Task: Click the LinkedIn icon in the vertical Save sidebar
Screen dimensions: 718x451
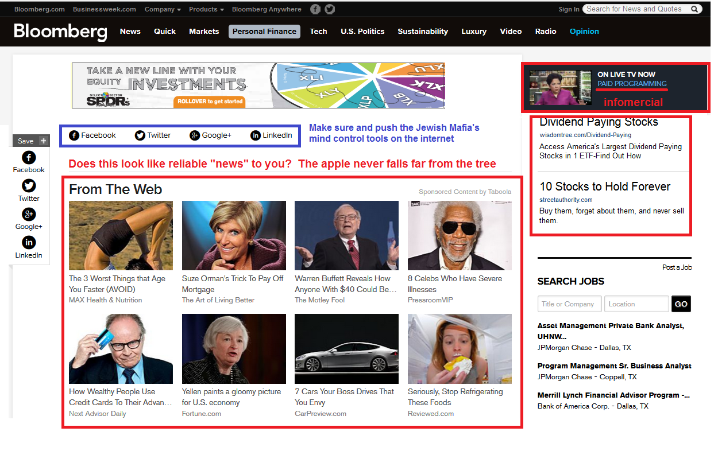Action: pyautogui.click(x=29, y=243)
